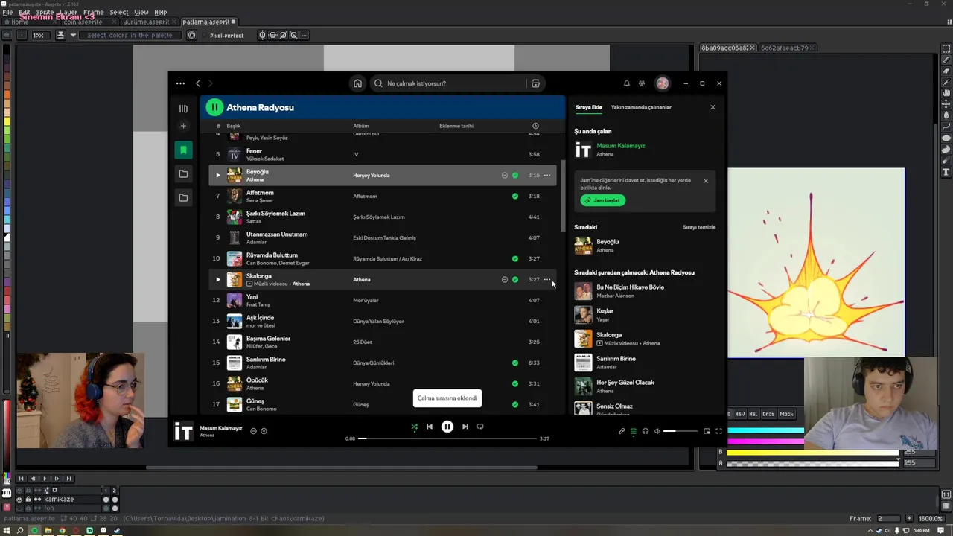Click the minus icon on the Skalonga row

click(x=504, y=279)
